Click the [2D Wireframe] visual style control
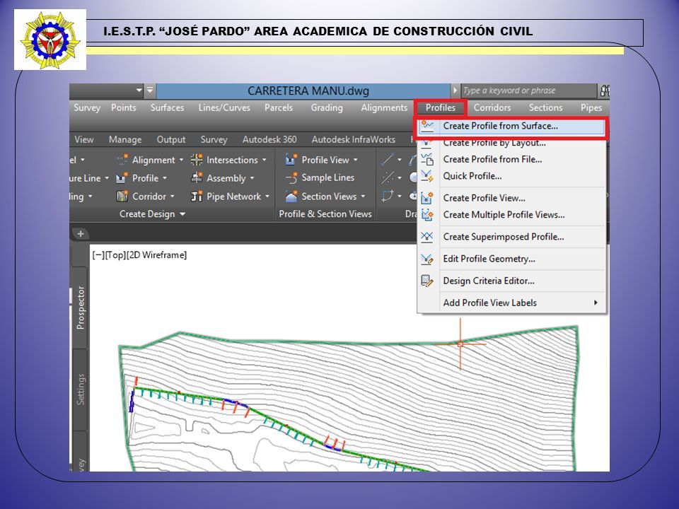The height and width of the screenshot is (509, 679). (157, 255)
